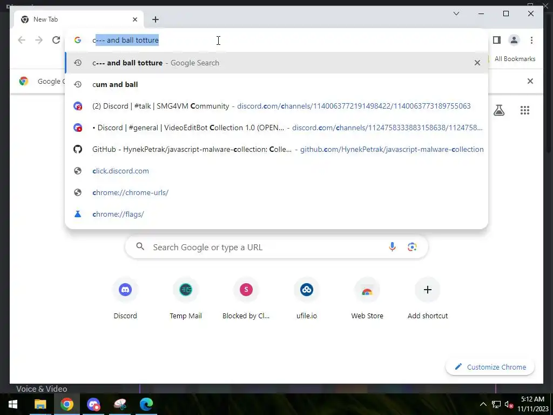
Task: Open the tab search chevron
Action: pyautogui.click(x=456, y=14)
